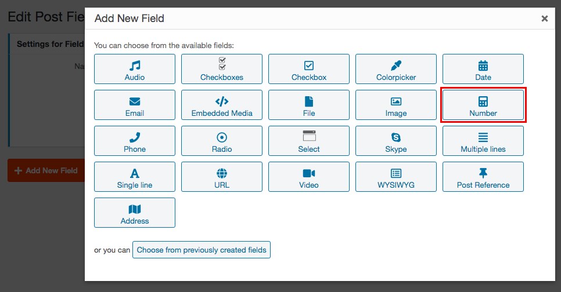Add a Phone field

[135, 141]
